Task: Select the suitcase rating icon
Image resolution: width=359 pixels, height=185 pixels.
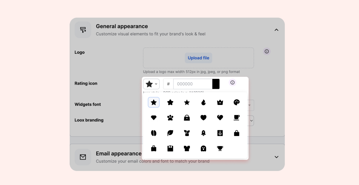Action: pos(154,148)
